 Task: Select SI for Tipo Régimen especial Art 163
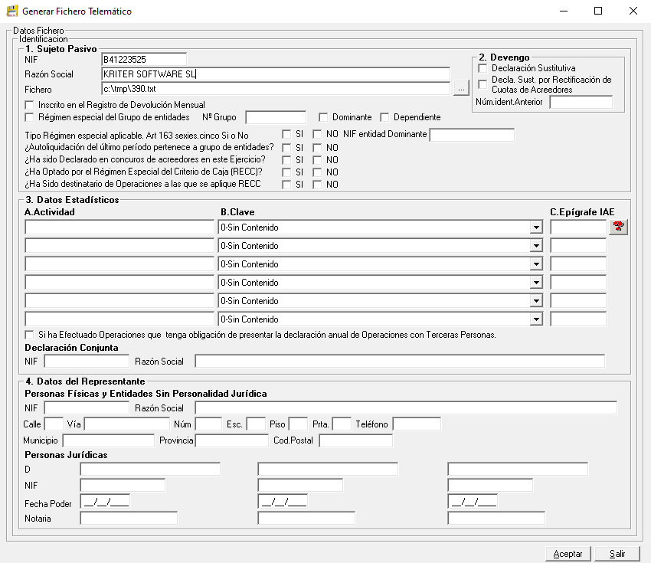[x=286, y=134]
